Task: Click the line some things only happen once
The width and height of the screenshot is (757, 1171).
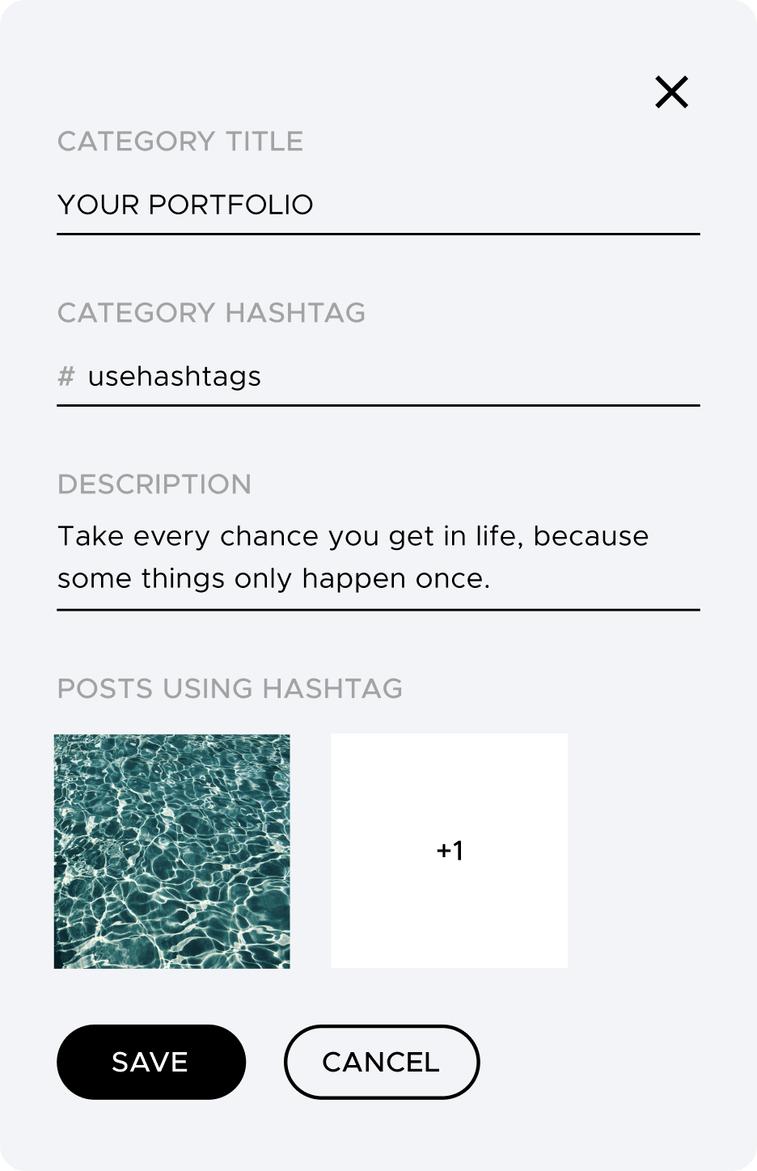Action: pyautogui.click(x=274, y=579)
